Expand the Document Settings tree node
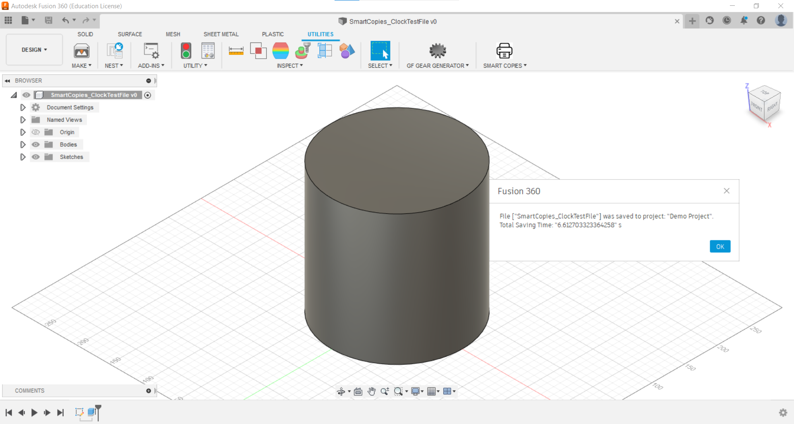Image resolution: width=794 pixels, height=424 pixels. click(23, 107)
